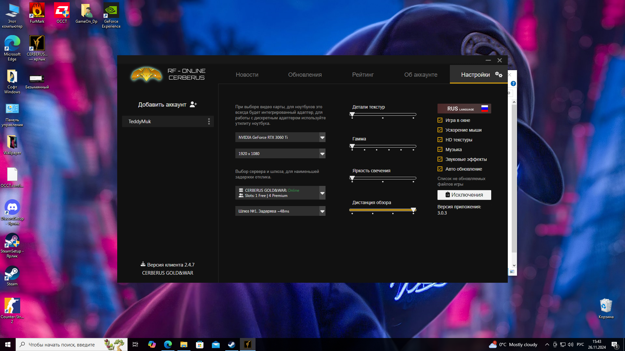The image size is (625, 351).
Task: Click the Дистанция обзора slider handle
Action: tap(413, 210)
